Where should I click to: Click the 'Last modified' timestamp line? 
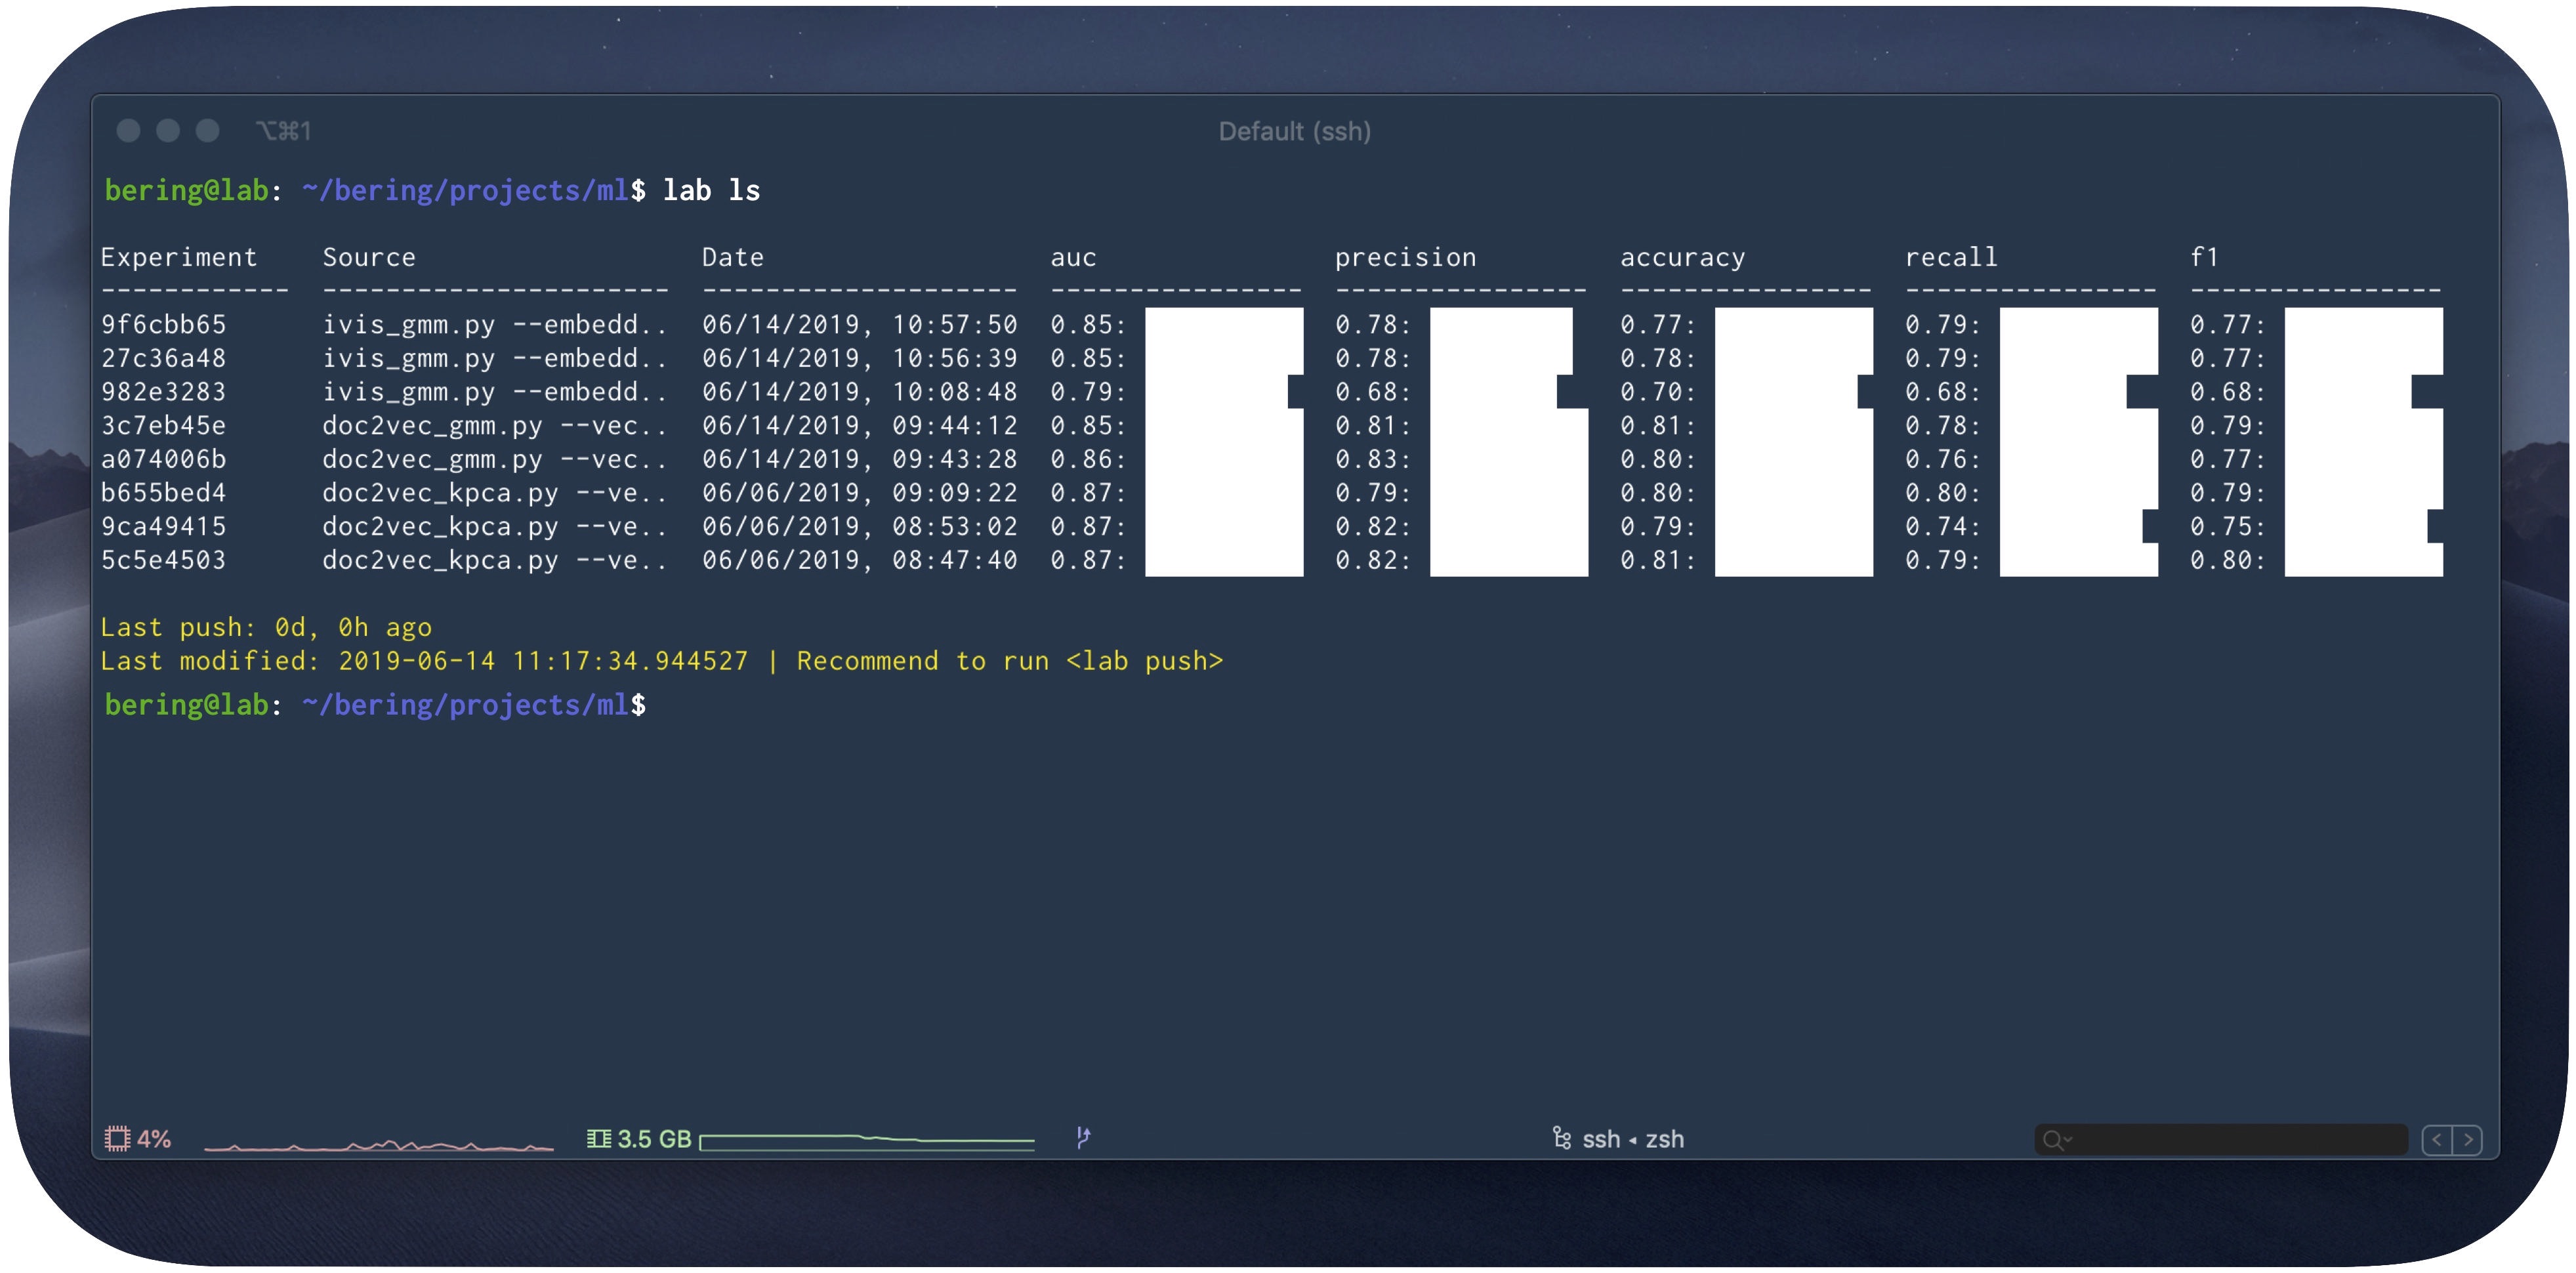pyautogui.click(x=424, y=661)
